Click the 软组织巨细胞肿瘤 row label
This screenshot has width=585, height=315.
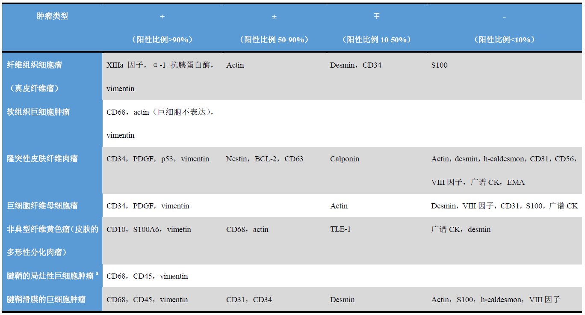pos(38,112)
